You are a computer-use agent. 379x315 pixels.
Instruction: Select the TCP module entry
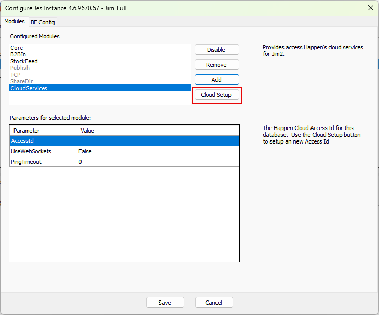(x=16, y=75)
